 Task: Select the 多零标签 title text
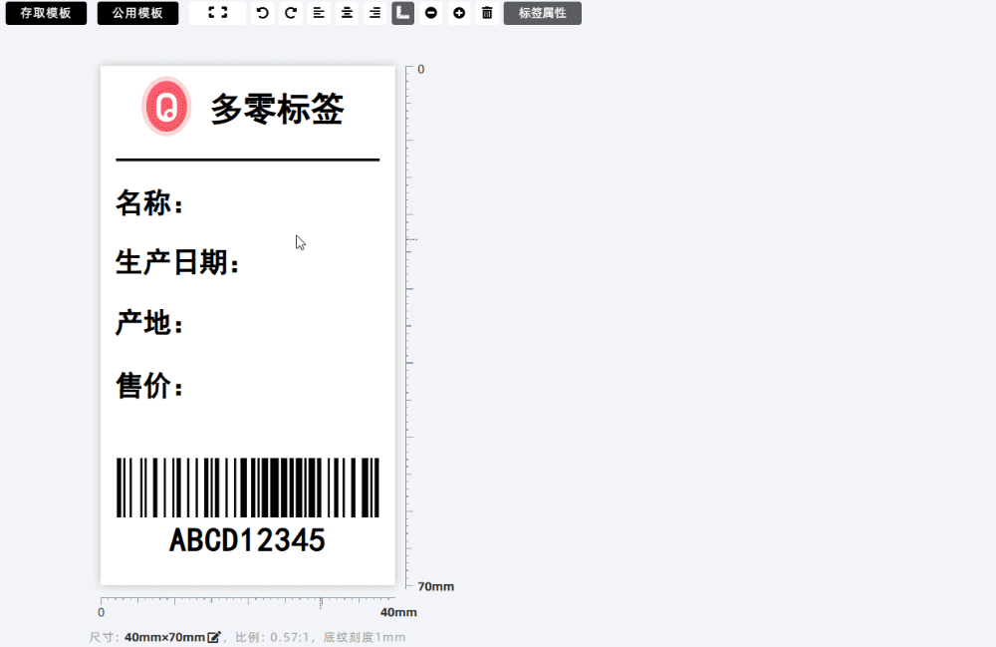pyautogui.click(x=278, y=109)
